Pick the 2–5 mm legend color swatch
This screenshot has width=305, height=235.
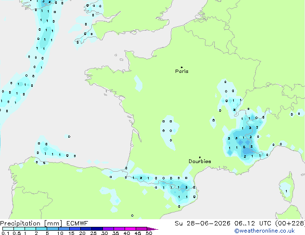41,229
